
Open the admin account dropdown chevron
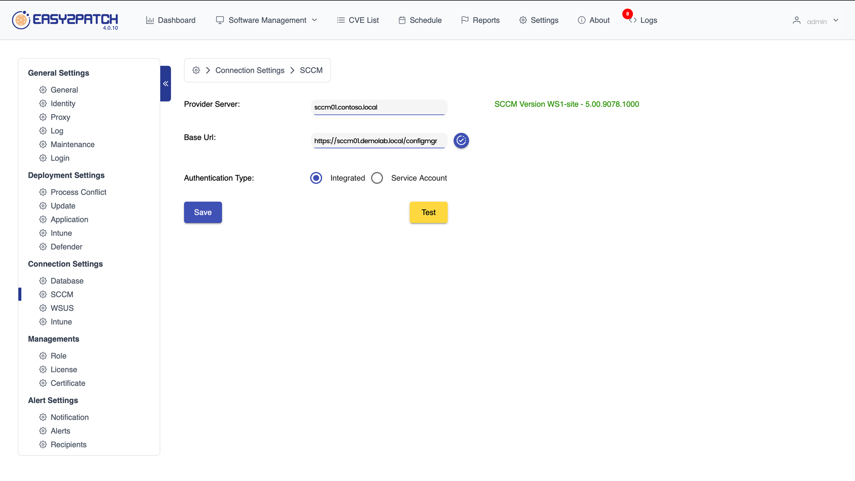(x=836, y=20)
